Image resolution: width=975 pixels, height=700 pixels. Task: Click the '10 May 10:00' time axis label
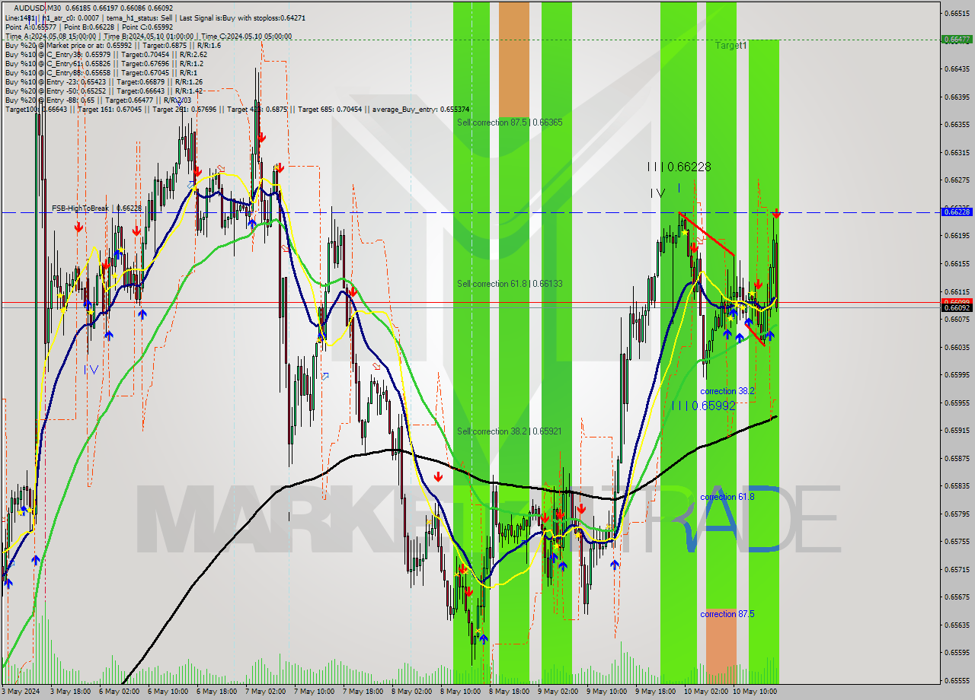(x=754, y=692)
